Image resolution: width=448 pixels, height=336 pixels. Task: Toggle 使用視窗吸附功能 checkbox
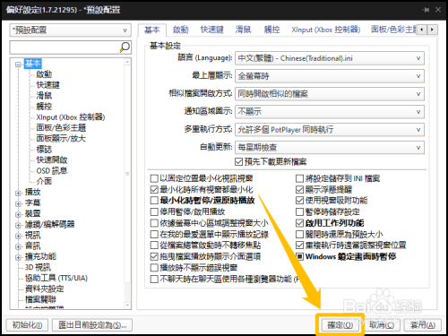tap(299, 201)
